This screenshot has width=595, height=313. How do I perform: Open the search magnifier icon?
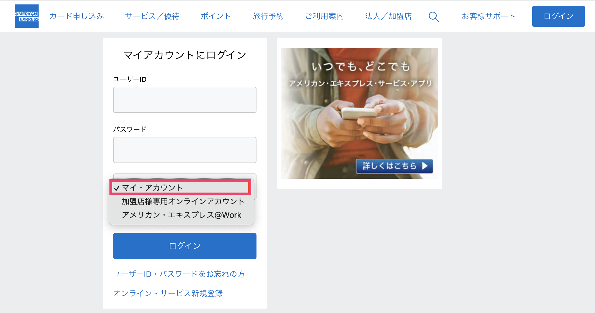434,16
